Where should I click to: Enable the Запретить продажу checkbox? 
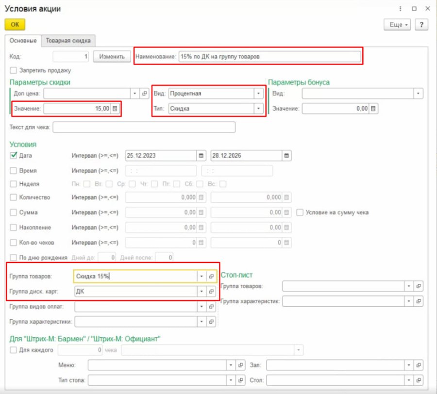coord(14,70)
